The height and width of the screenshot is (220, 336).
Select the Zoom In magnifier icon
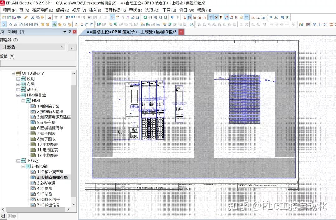[155, 17]
